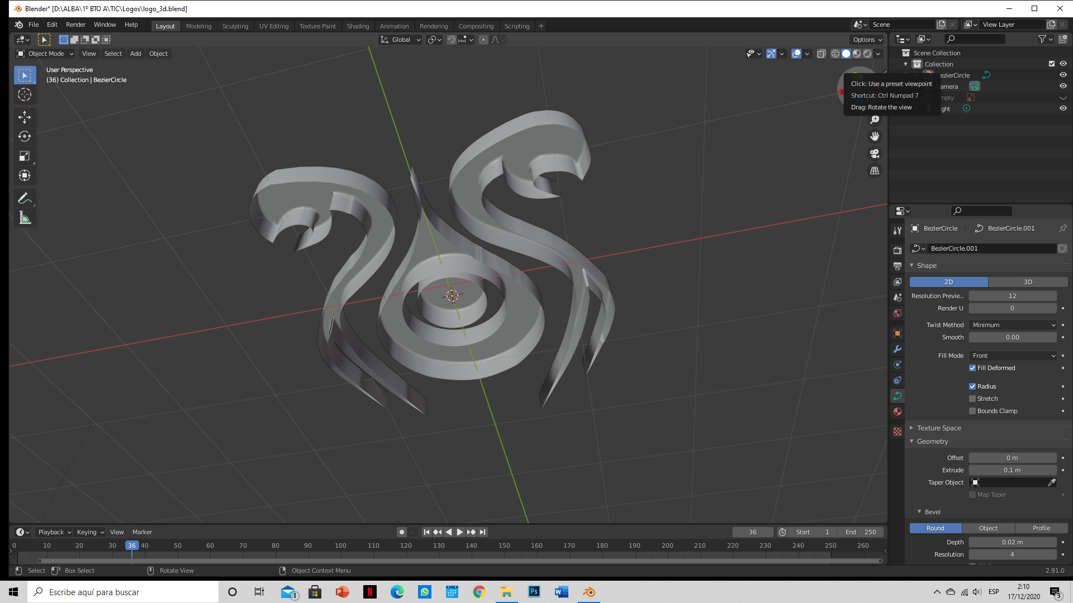Image resolution: width=1073 pixels, height=603 pixels.
Task: Hide BezierCircle using its eye icon
Action: [1063, 75]
